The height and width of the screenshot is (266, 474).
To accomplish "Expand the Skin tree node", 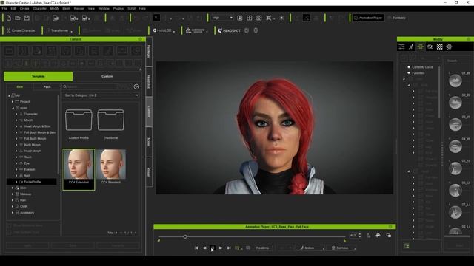I will (13, 188).
